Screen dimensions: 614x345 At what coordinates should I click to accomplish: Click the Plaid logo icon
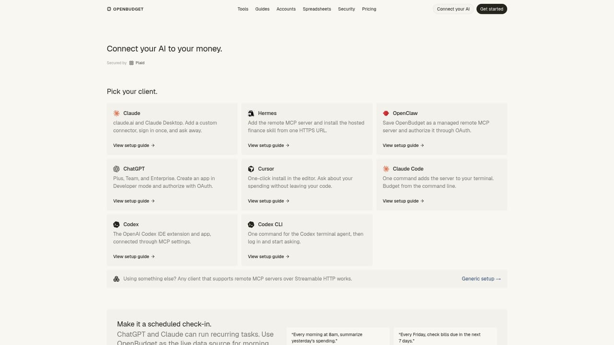(x=131, y=63)
